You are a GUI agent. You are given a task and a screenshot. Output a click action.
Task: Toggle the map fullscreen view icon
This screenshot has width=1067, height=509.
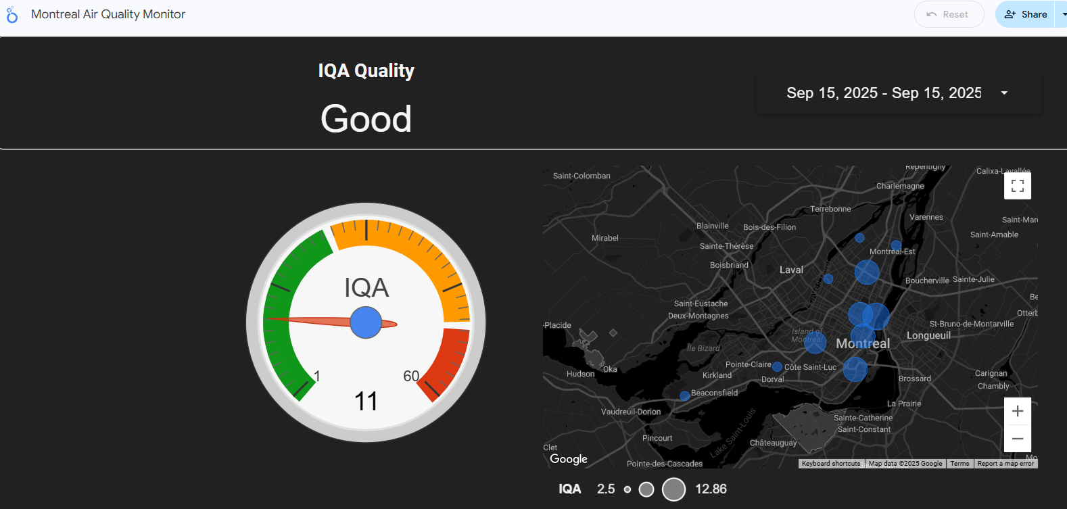[x=1018, y=186]
